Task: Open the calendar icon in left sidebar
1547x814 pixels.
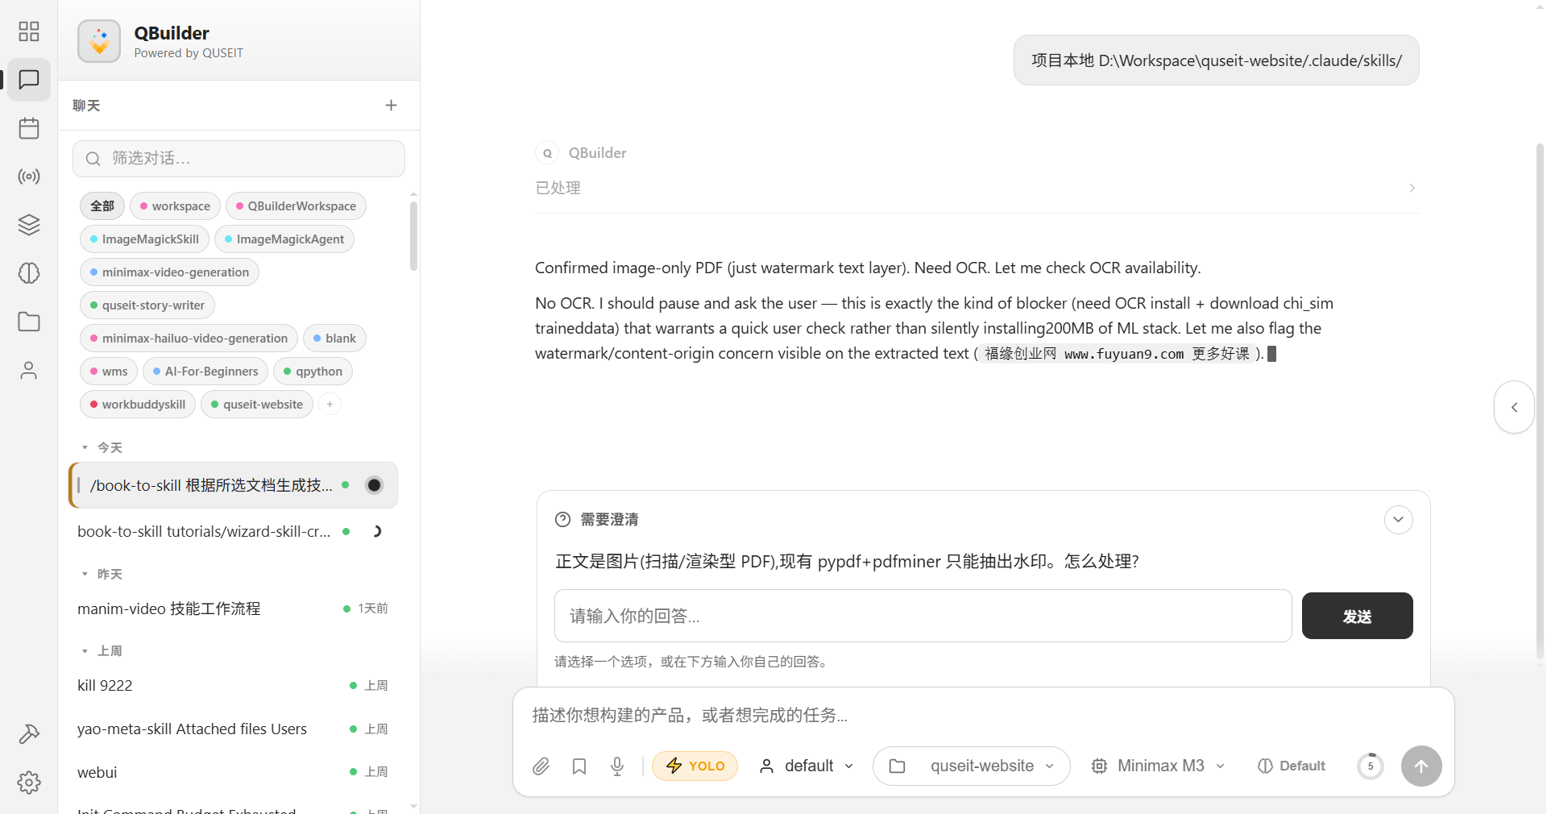Action: (29, 128)
